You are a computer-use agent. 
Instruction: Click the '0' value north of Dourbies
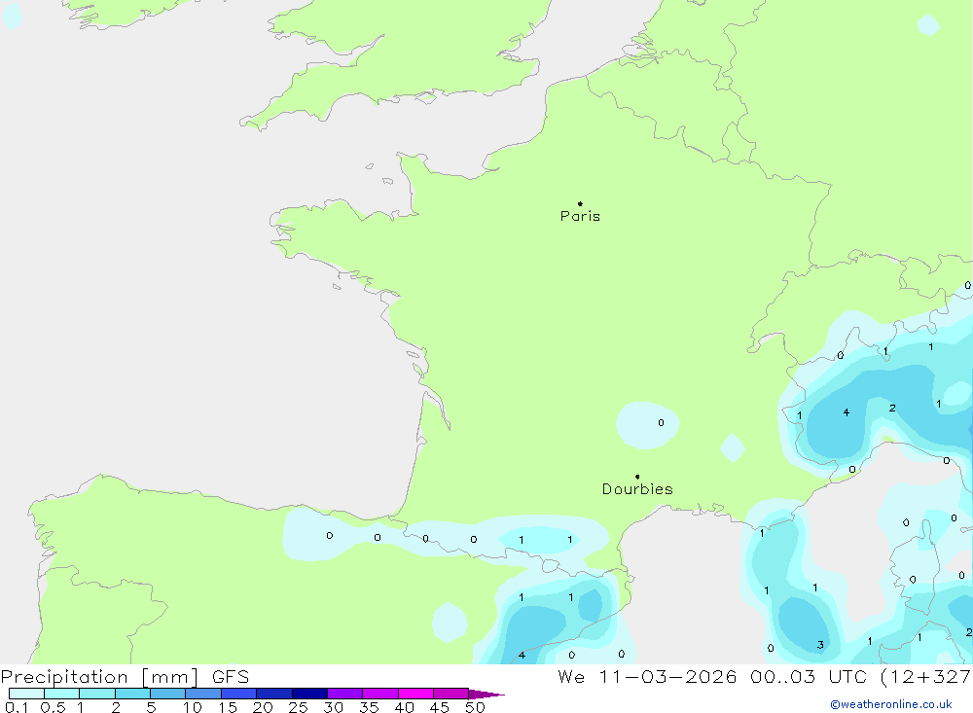tap(661, 422)
